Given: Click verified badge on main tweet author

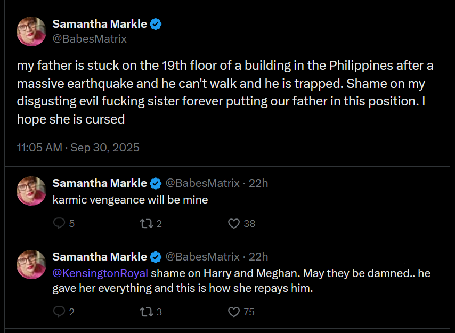Looking at the screenshot, I should pyautogui.click(x=156, y=24).
